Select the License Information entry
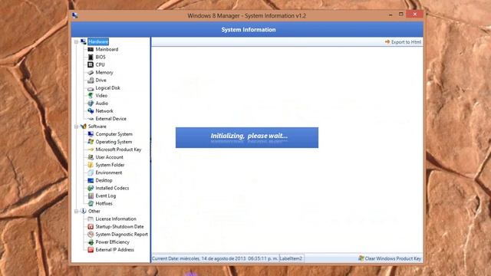The width and height of the screenshot is (491, 276). 116,219
